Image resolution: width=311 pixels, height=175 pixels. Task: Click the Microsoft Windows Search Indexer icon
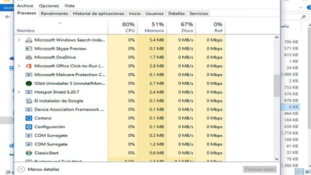coord(29,40)
